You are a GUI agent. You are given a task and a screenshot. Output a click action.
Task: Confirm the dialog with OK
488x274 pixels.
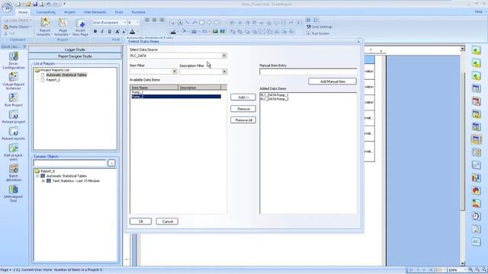(140, 221)
